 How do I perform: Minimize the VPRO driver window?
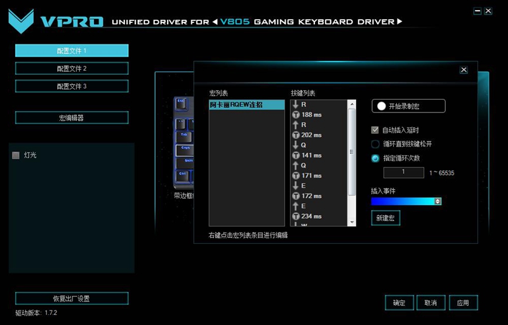click(478, 11)
